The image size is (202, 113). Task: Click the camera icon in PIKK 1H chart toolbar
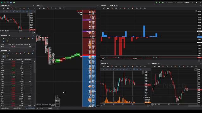click(108, 66)
